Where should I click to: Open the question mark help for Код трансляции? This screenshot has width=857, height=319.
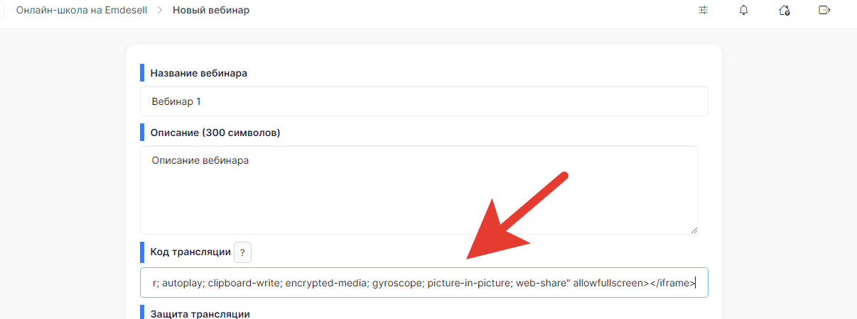point(242,252)
